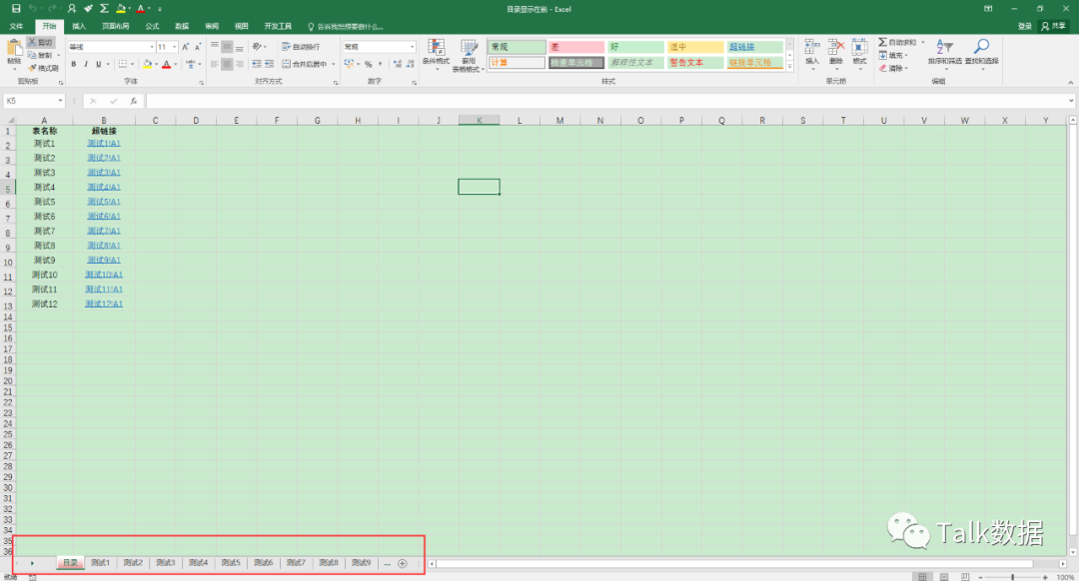Click the percent style icon
Viewport: 1079px width, 581px height.
pos(368,64)
